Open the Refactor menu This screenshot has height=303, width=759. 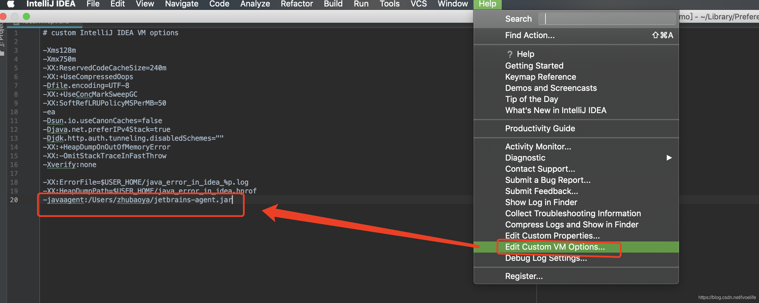[x=297, y=4]
